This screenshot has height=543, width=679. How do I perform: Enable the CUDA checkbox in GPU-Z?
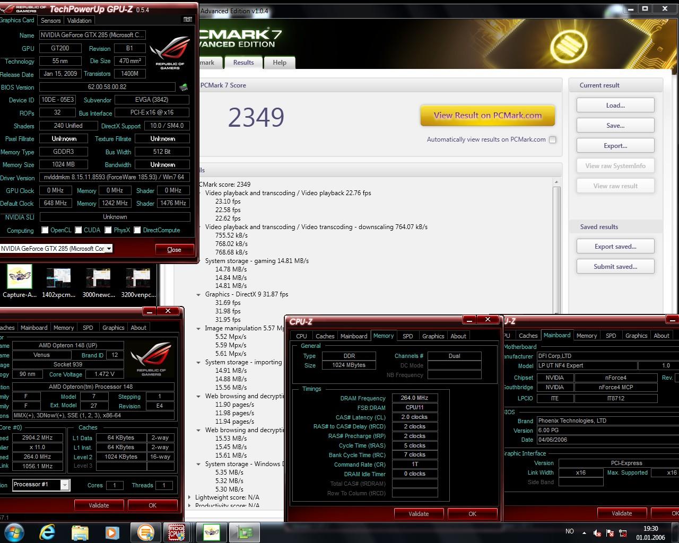coord(79,230)
